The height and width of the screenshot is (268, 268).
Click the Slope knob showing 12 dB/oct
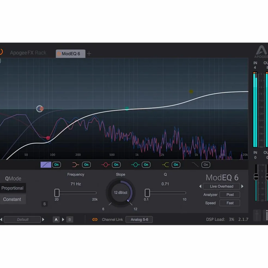click(x=120, y=193)
